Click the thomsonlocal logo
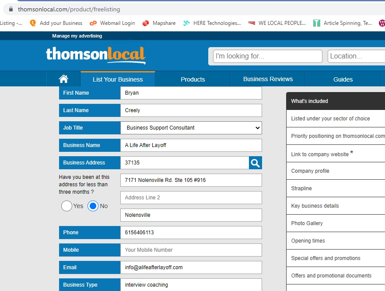This screenshot has height=291, width=385. click(x=95, y=55)
